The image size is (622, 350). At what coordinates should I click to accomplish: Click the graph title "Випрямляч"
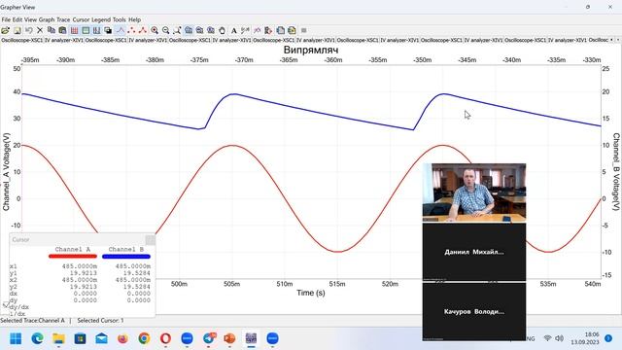tap(311, 50)
